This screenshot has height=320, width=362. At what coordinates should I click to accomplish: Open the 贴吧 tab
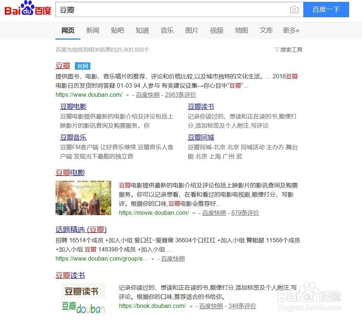117,30
